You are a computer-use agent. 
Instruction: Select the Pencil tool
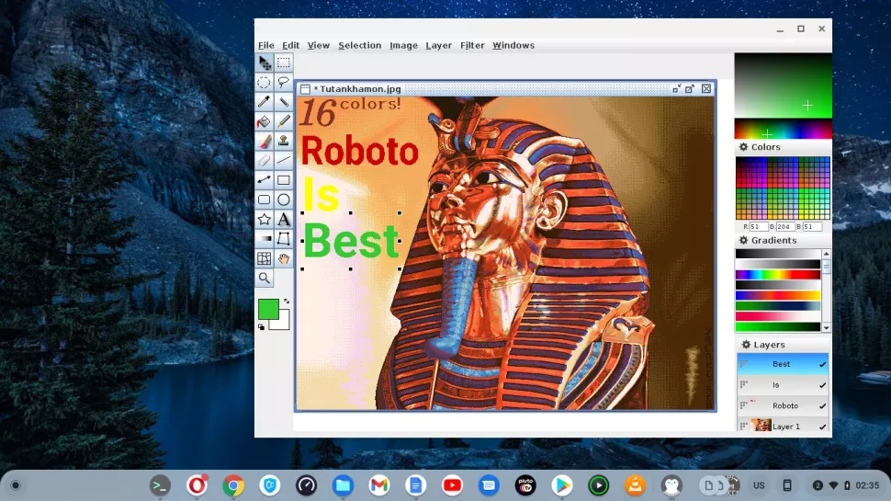284,121
